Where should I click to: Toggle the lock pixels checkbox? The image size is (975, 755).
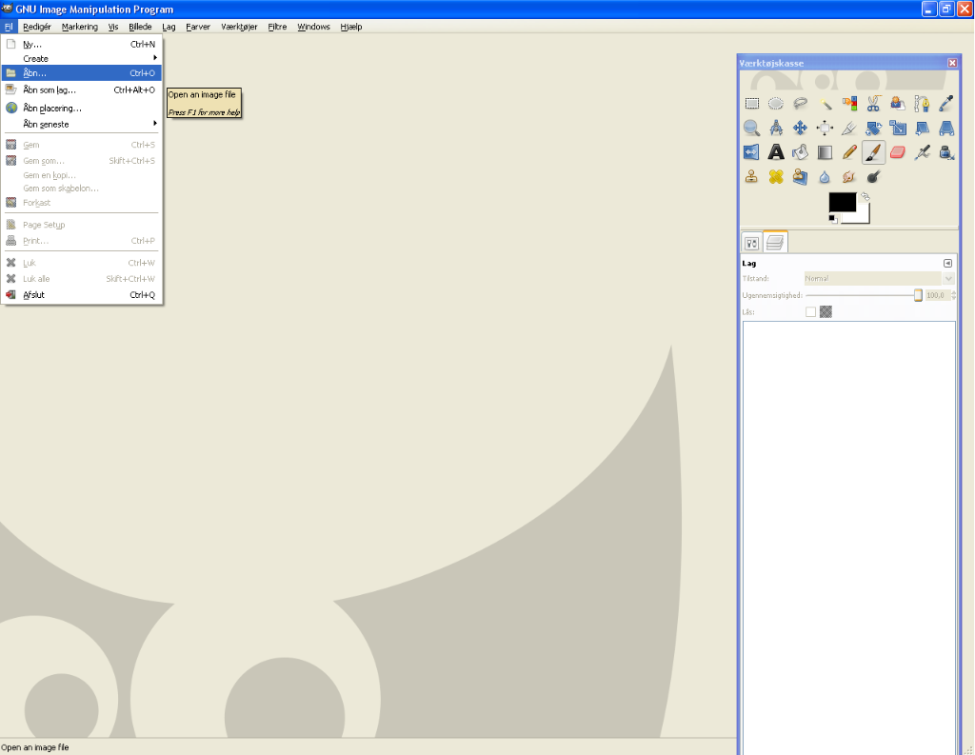(810, 311)
